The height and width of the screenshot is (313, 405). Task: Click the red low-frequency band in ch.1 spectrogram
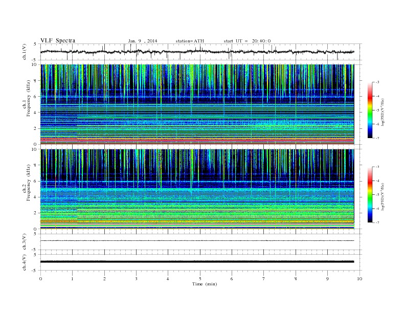click(x=197, y=140)
